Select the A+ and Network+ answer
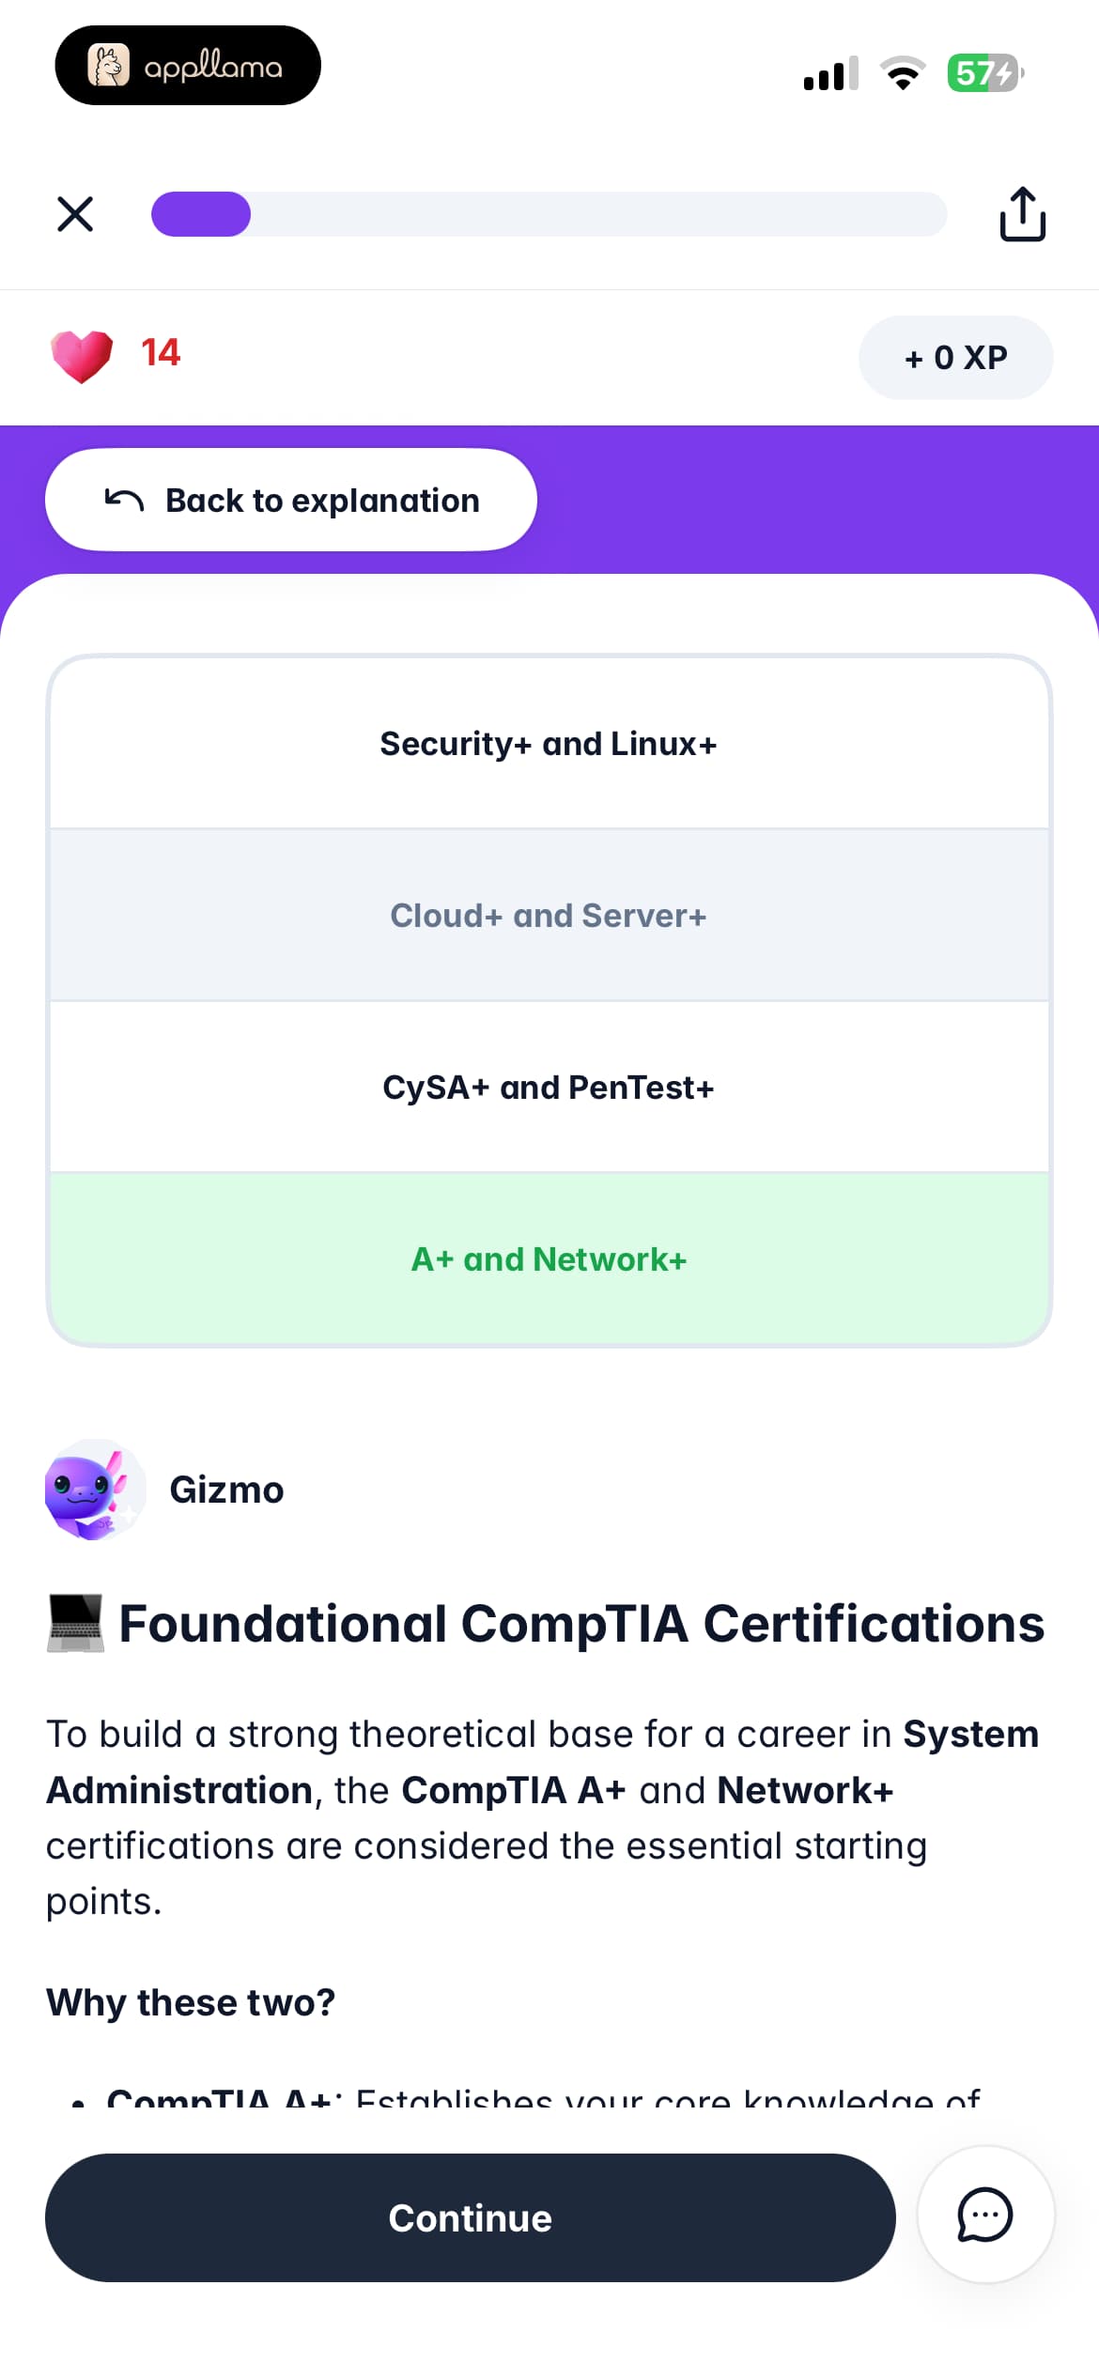Viewport: 1099px width, 2378px height. pyautogui.click(x=549, y=1258)
